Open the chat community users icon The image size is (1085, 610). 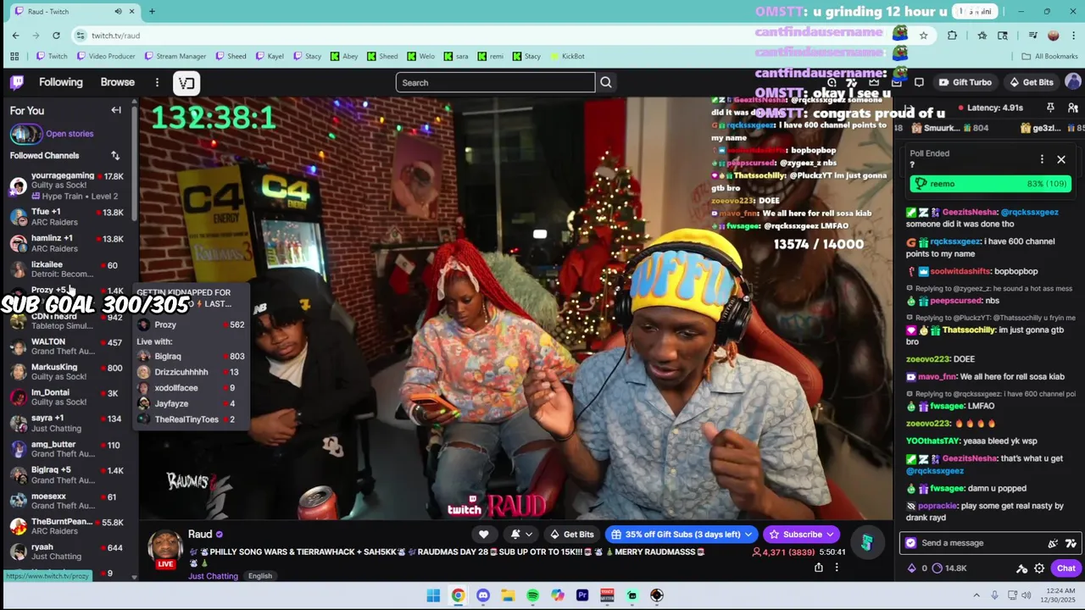tap(1072, 108)
